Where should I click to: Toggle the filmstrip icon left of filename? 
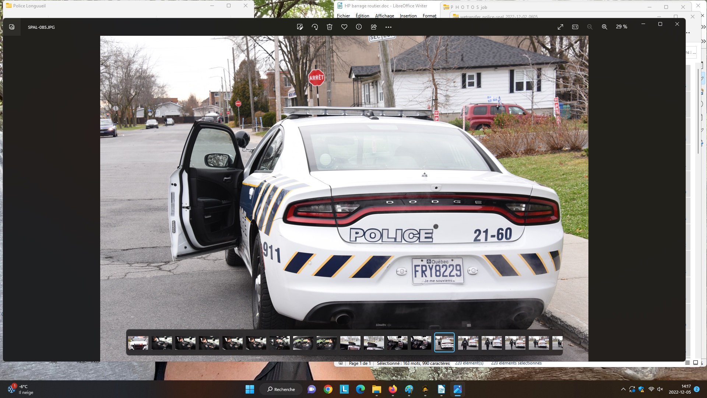click(12, 27)
